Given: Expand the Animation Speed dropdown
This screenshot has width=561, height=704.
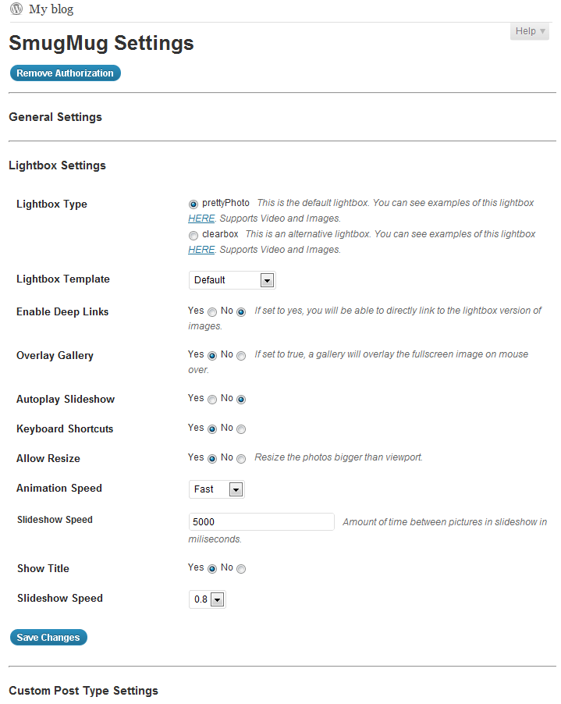Looking at the screenshot, I should tap(216, 489).
